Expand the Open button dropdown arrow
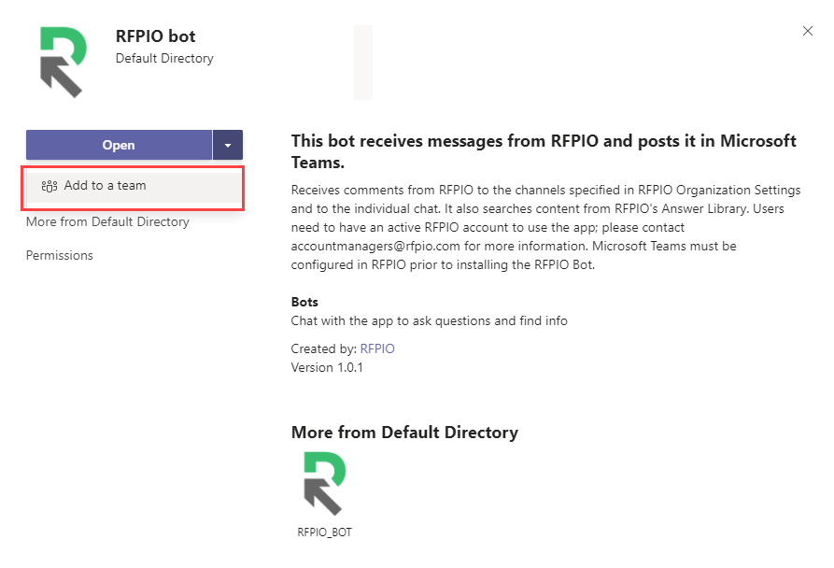The height and width of the screenshot is (568, 834). (x=228, y=145)
